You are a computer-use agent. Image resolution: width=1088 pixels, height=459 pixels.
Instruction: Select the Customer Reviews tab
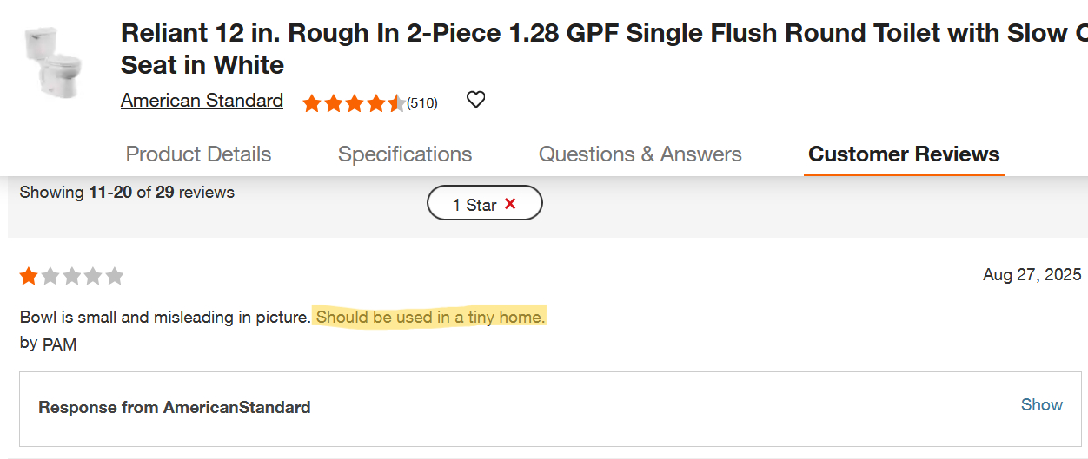tap(904, 154)
